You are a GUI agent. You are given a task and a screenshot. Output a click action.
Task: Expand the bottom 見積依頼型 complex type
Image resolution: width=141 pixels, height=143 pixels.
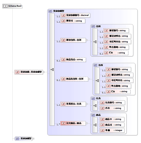click(x=33, y=139)
